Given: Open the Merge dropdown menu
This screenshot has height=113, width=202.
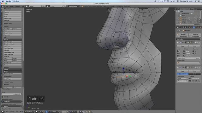Looking at the screenshot, I should pyautogui.click(x=13, y=72).
